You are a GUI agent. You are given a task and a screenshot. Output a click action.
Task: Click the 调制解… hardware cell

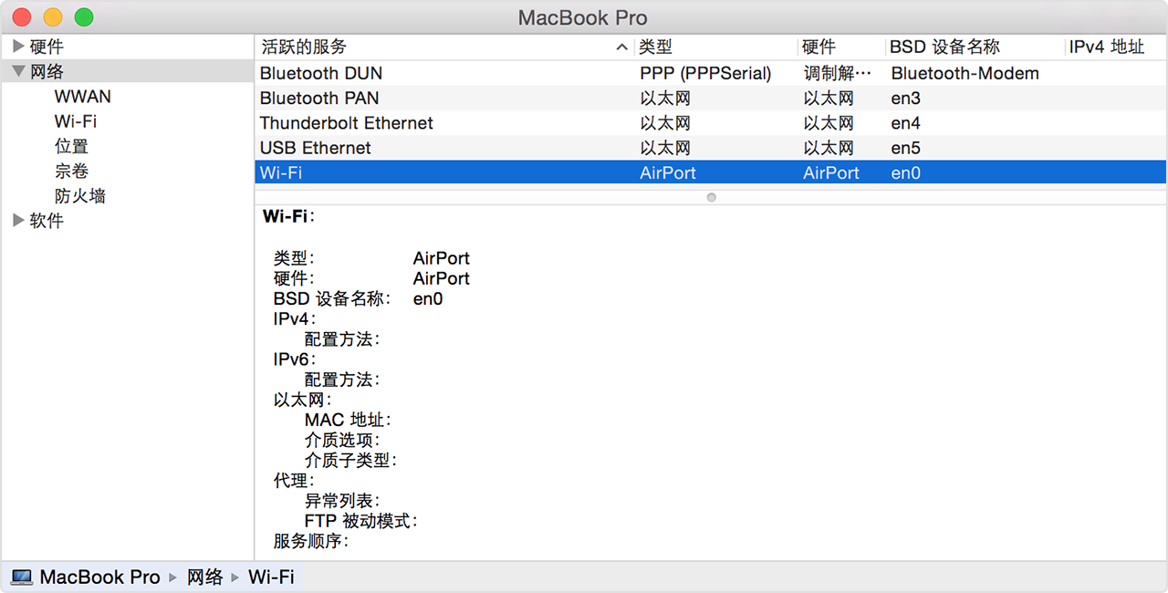pos(837,73)
